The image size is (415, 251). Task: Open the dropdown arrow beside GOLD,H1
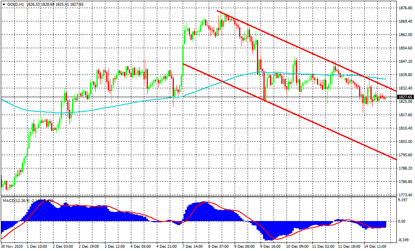point(4,4)
